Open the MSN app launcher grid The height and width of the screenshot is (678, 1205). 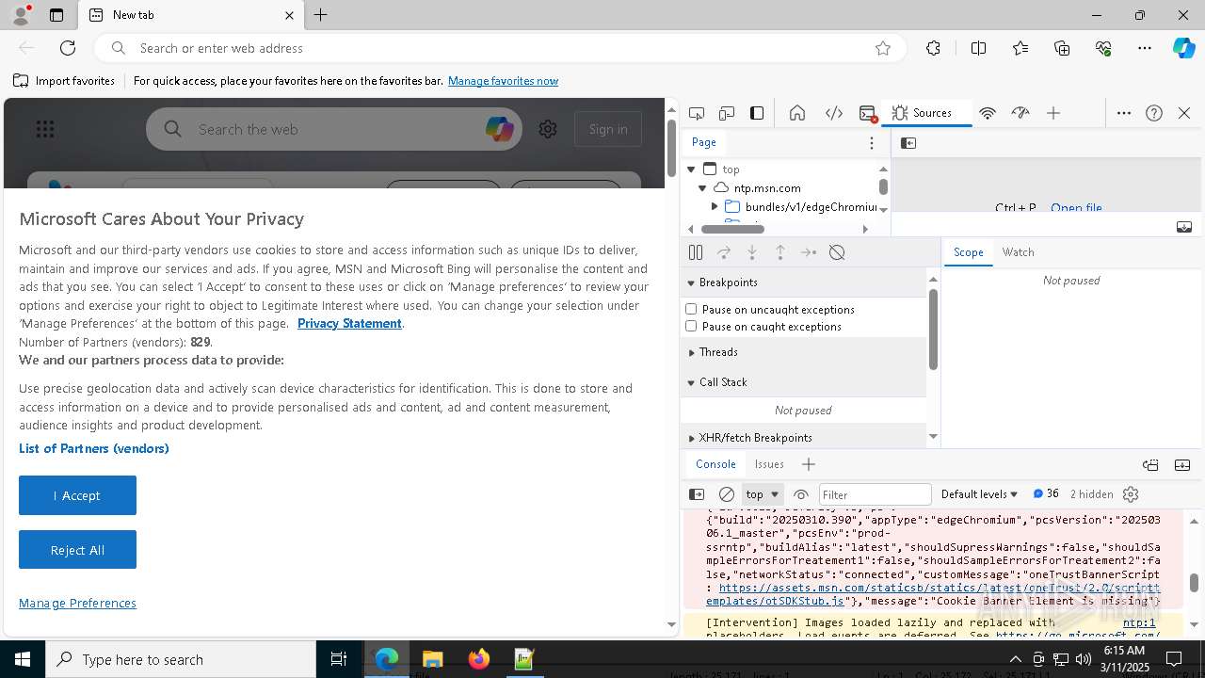coord(45,129)
